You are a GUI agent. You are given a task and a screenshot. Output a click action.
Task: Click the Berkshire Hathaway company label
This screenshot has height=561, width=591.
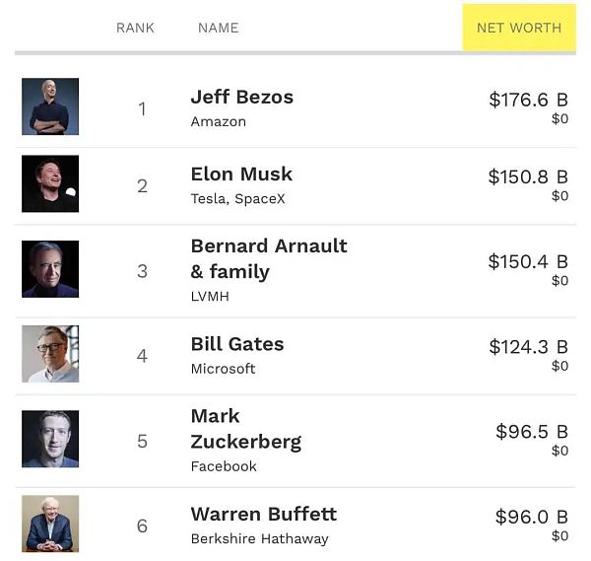tap(259, 538)
